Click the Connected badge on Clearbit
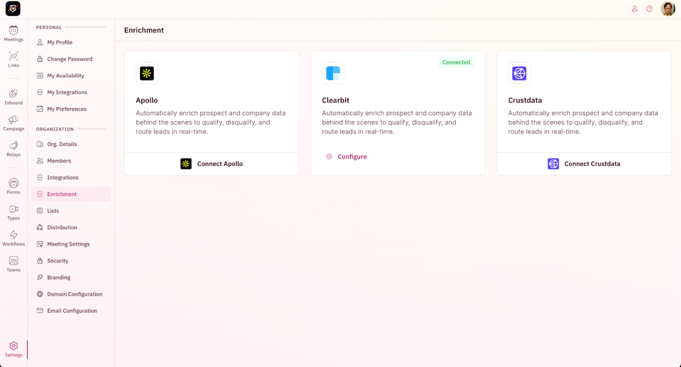This screenshot has width=681, height=367. coord(456,62)
